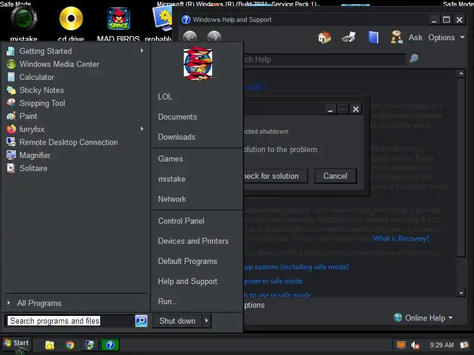Launch the Snipping Tool icon
The width and height of the screenshot is (474, 355).
point(11,103)
